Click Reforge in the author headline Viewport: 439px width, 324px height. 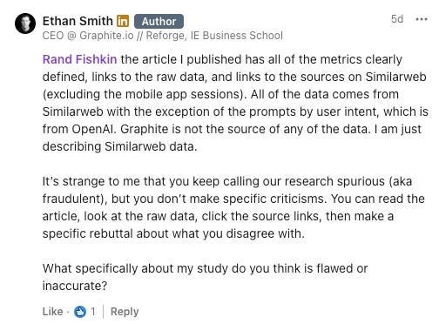165,36
